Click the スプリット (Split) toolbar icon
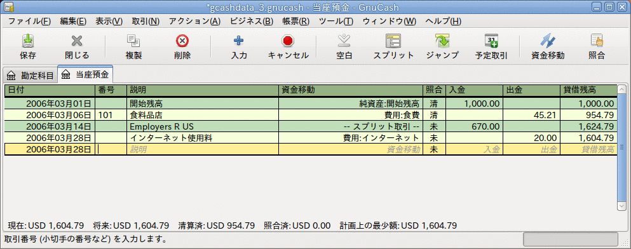 point(393,41)
